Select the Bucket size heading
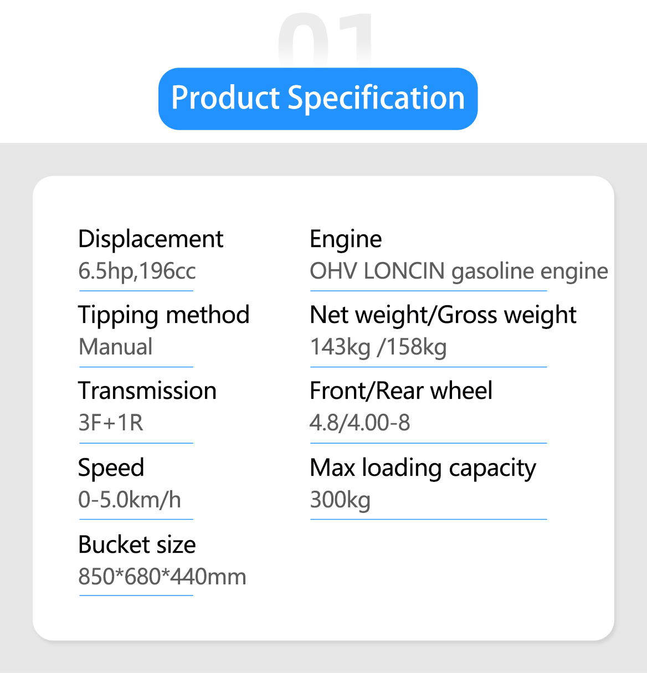647x673 pixels. pyautogui.click(x=137, y=544)
